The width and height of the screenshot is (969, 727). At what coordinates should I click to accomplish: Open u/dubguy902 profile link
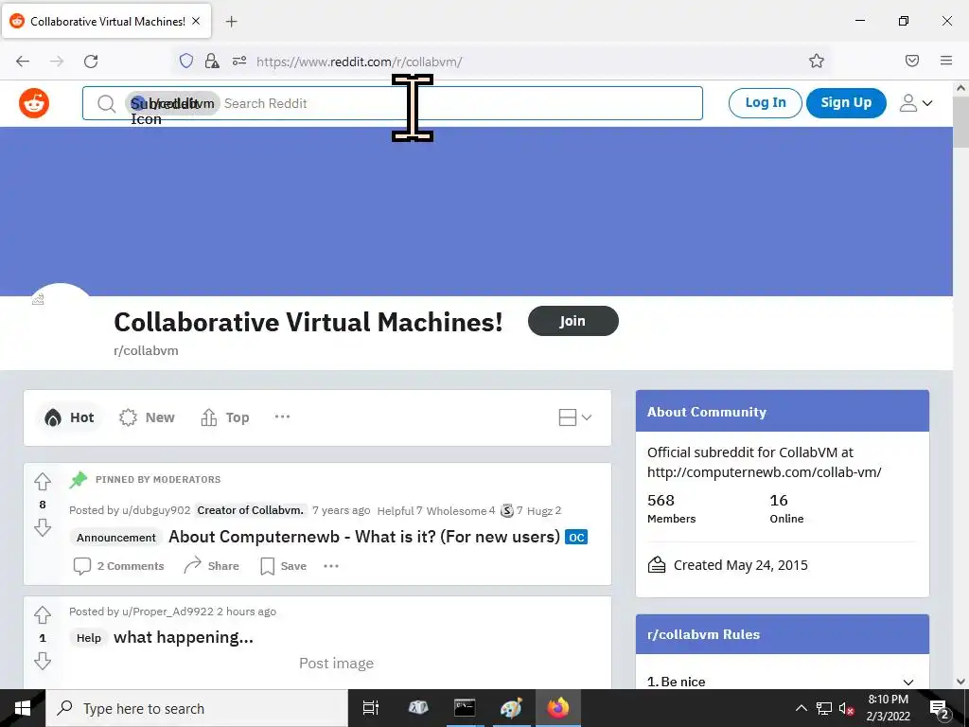tap(156, 510)
